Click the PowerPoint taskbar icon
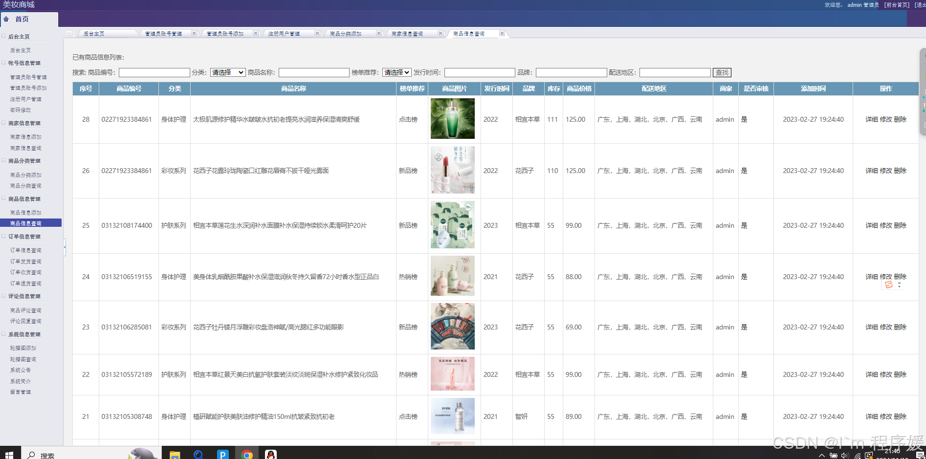This screenshot has height=459, width=926. tap(223, 454)
